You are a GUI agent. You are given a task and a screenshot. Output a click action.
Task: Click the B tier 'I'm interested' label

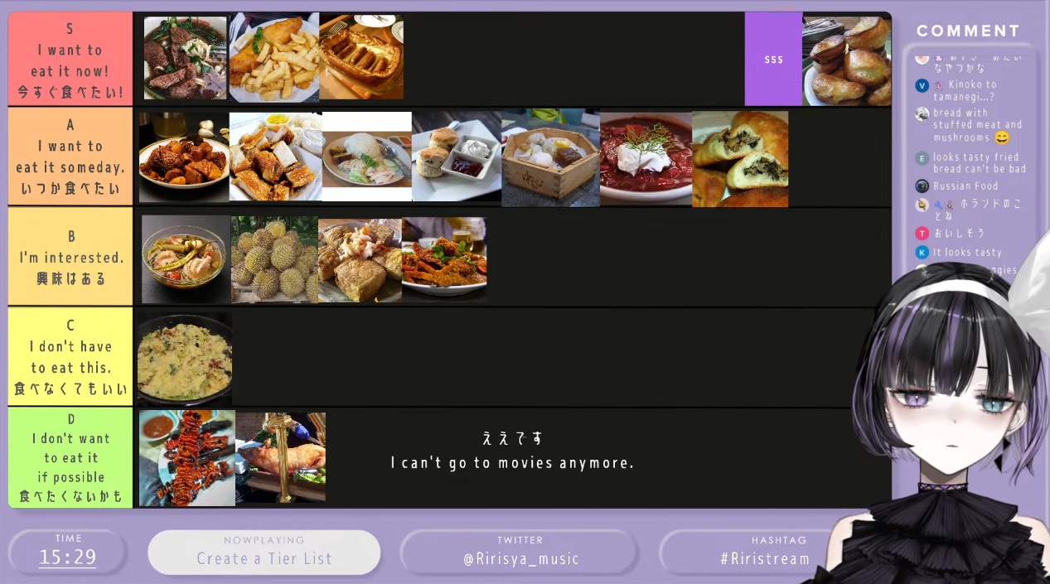click(70, 257)
